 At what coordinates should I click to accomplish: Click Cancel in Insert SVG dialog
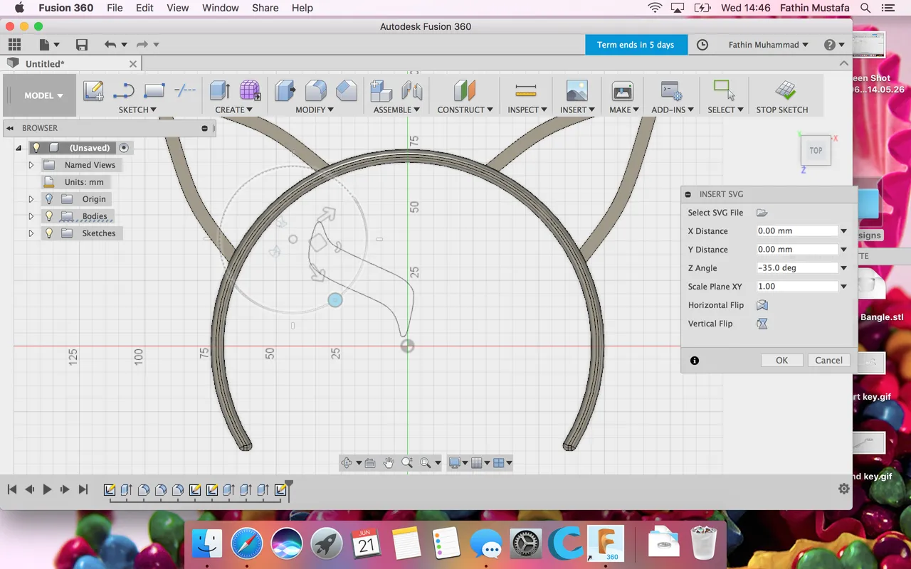pyautogui.click(x=828, y=361)
